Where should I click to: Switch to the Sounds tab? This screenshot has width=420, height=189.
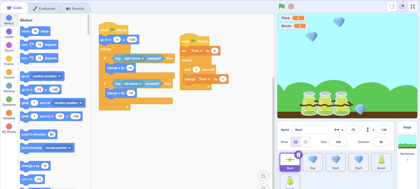tap(75, 8)
